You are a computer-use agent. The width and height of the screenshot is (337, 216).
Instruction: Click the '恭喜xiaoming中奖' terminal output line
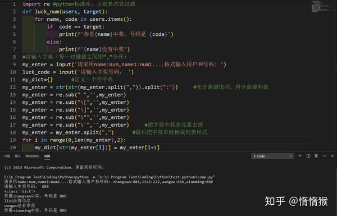click(x=35, y=210)
